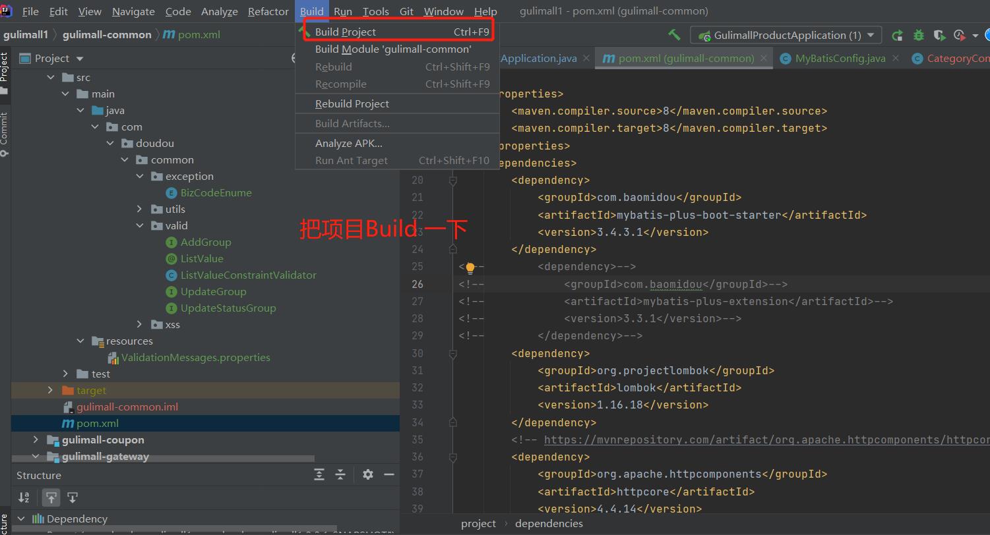The width and height of the screenshot is (990, 535).
Task: Collapse all nodes in Structure panel
Action: (340, 474)
